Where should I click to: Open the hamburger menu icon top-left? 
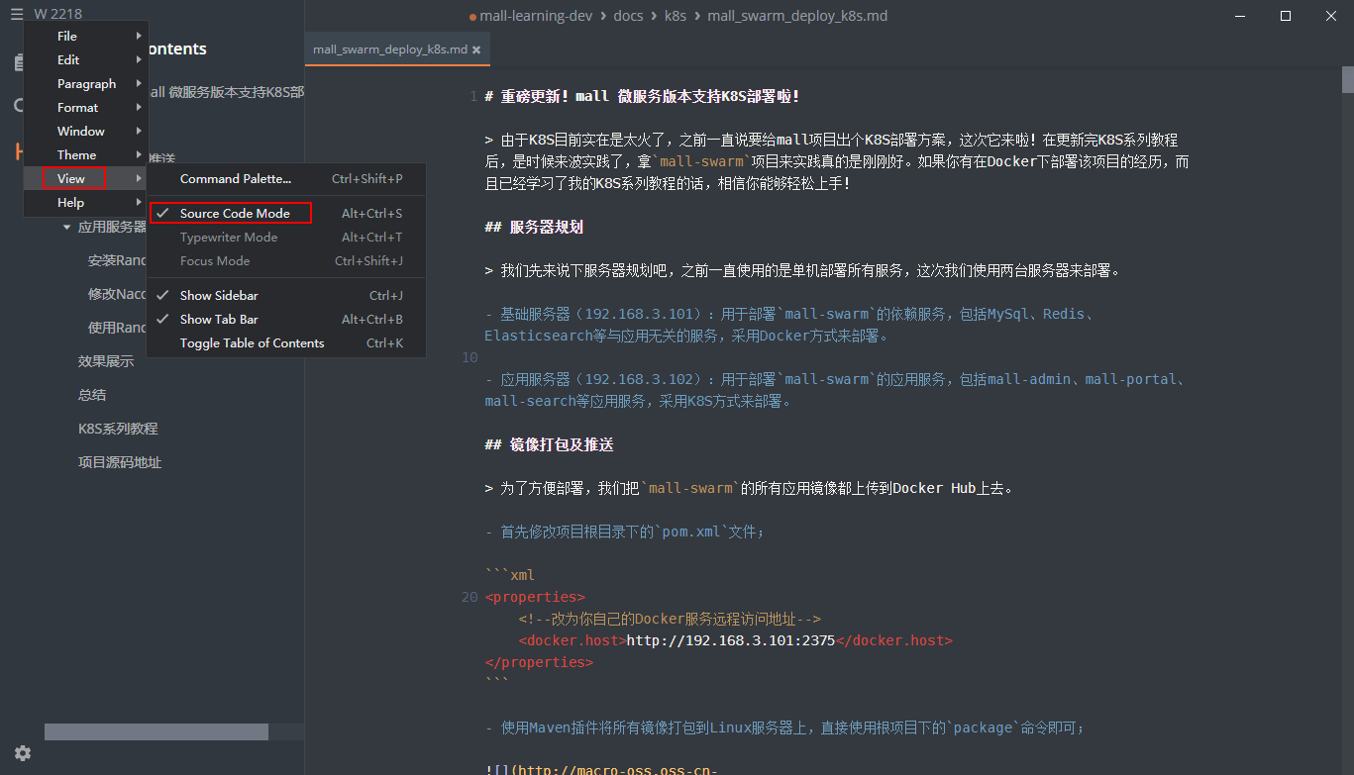pos(16,14)
